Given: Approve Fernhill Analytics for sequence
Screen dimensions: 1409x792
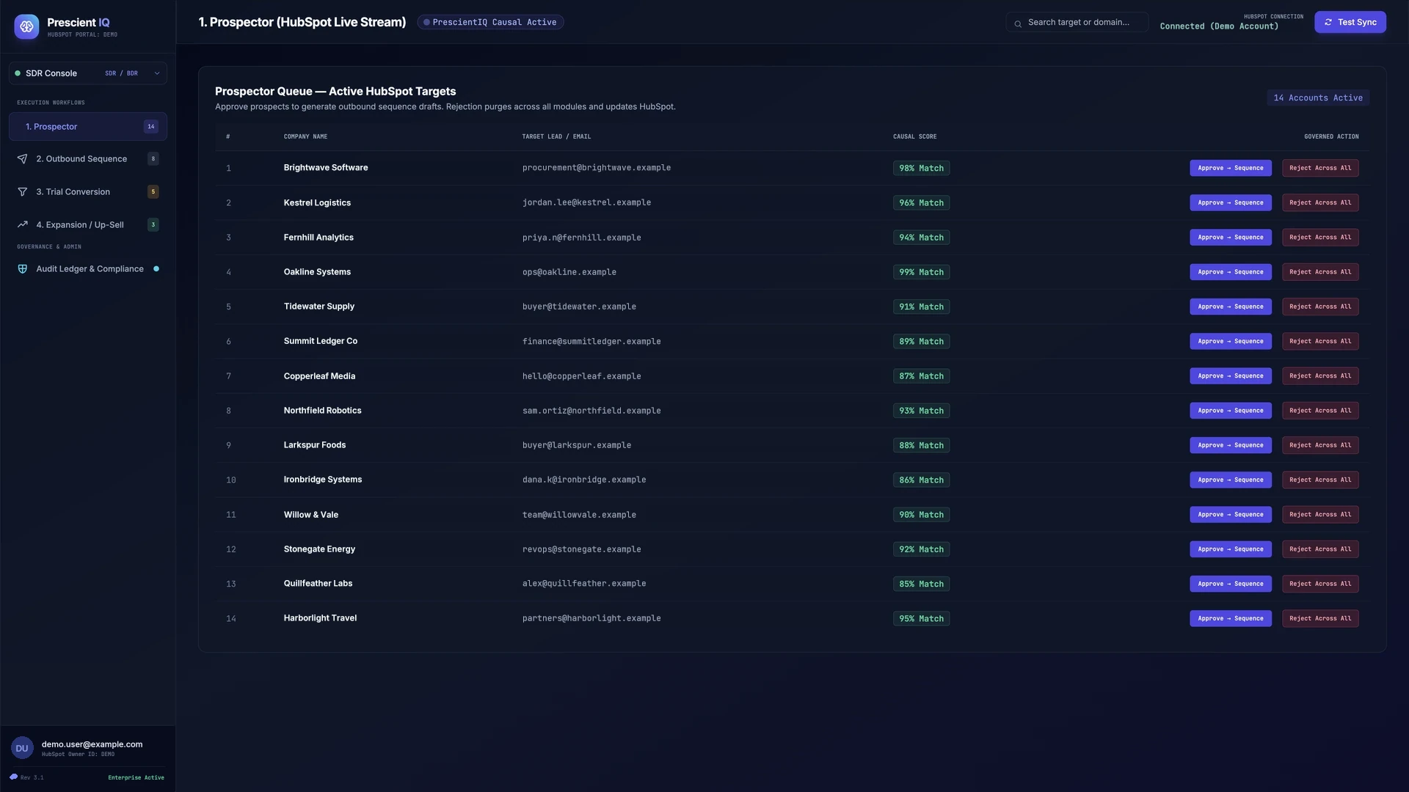Looking at the screenshot, I should click(1231, 238).
